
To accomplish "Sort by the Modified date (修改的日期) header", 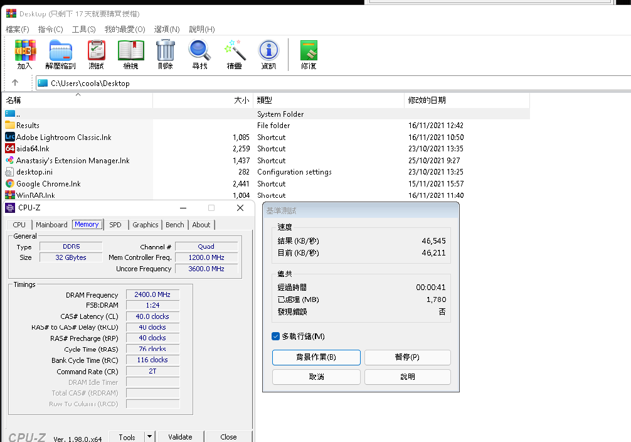I will [467, 100].
